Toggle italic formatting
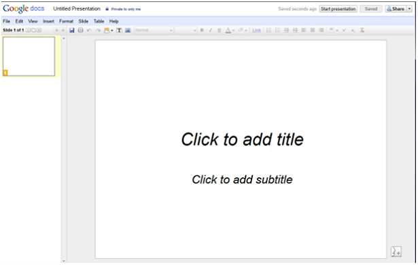This screenshot has width=418, height=265. coord(211,31)
